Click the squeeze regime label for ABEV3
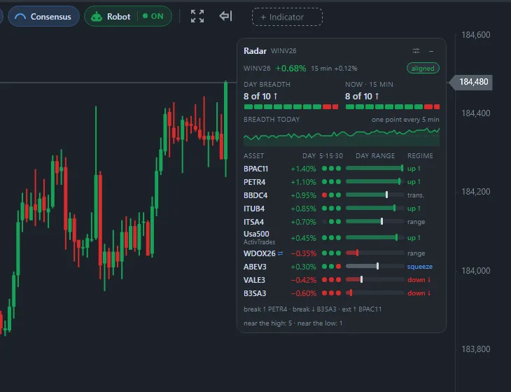This screenshot has width=511, height=392. [x=420, y=267]
